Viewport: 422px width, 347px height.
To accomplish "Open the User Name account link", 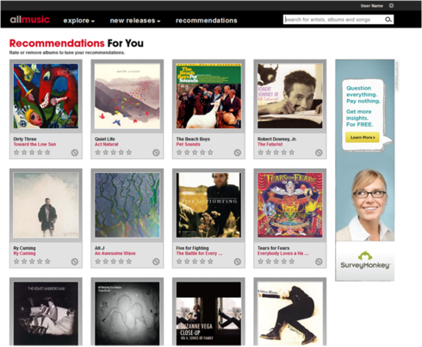I will (x=372, y=6).
